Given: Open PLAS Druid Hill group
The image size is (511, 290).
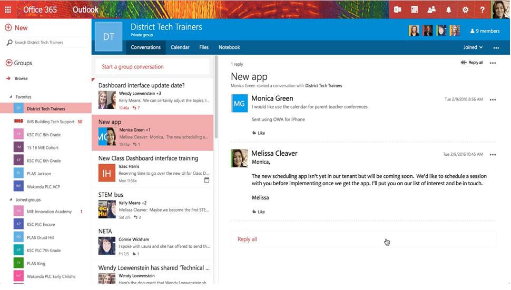Looking at the screenshot, I should point(46,237).
